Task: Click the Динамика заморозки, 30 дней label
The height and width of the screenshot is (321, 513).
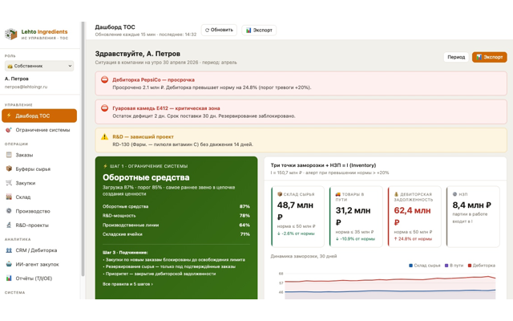Action: 304,256
